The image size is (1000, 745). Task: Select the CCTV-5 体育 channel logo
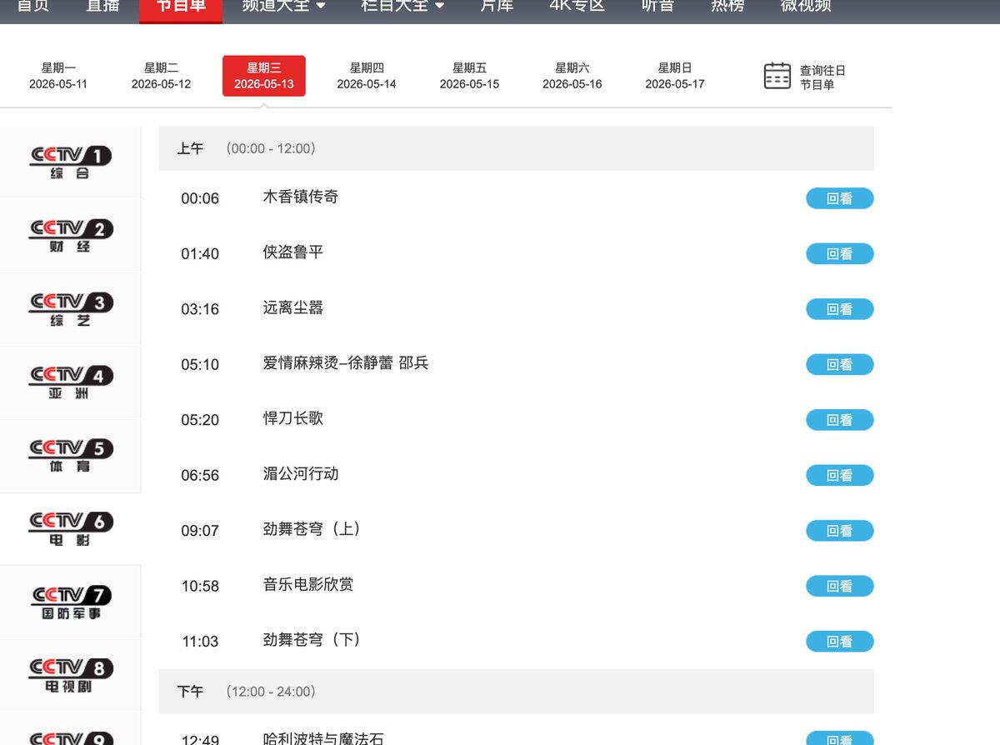(70, 456)
